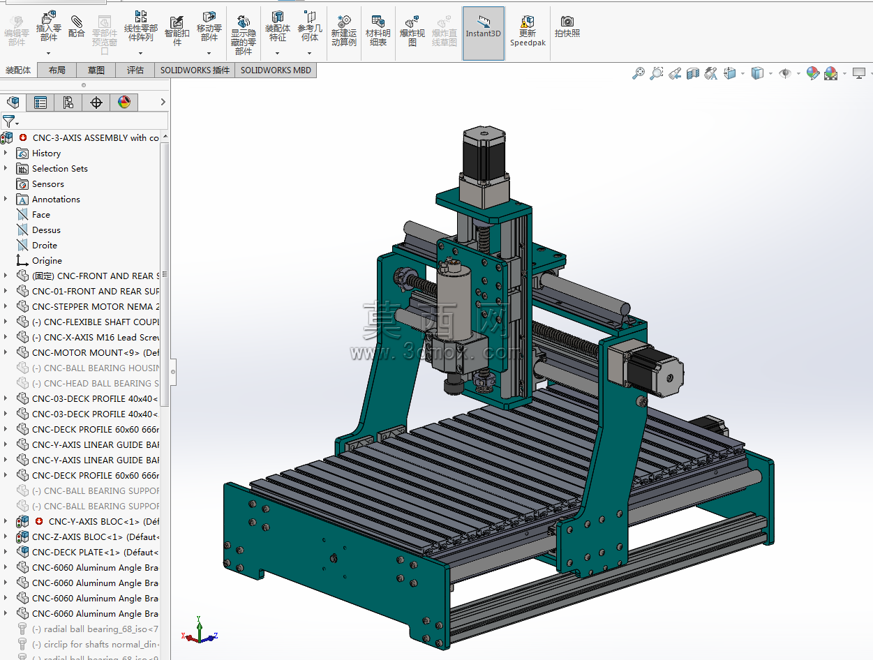Expand the History tree node
The width and height of the screenshot is (873, 660).
tap(6, 153)
